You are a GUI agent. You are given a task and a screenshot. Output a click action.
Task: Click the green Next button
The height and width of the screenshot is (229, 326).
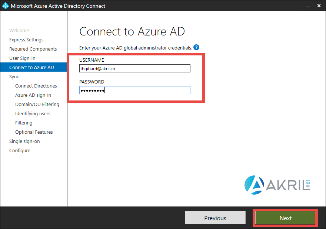285,218
